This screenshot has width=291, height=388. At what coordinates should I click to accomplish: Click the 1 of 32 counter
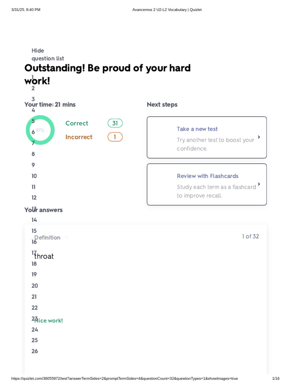[250, 236]
